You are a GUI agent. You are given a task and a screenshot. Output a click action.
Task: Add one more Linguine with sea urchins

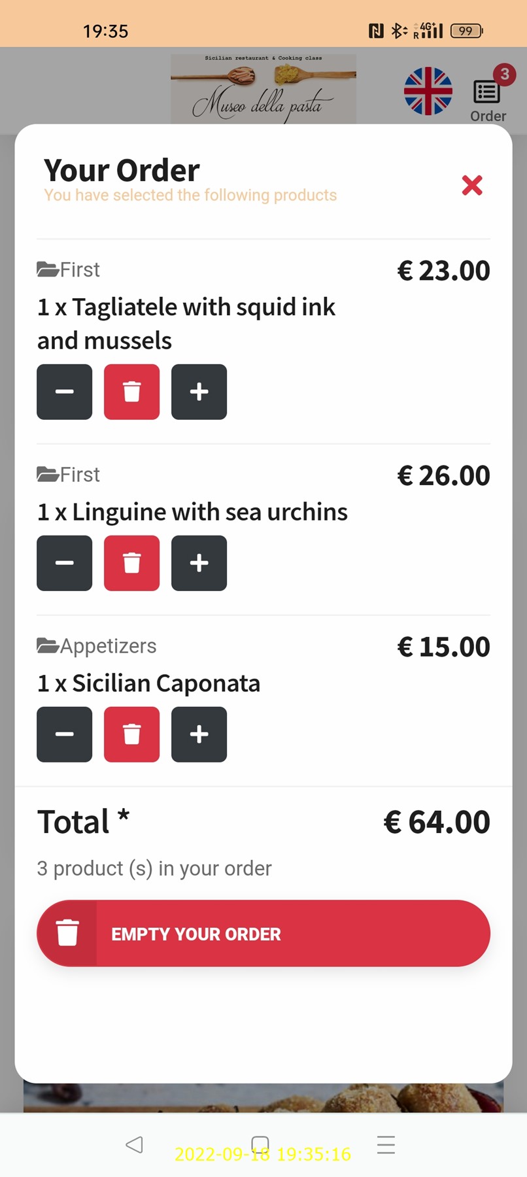point(199,563)
